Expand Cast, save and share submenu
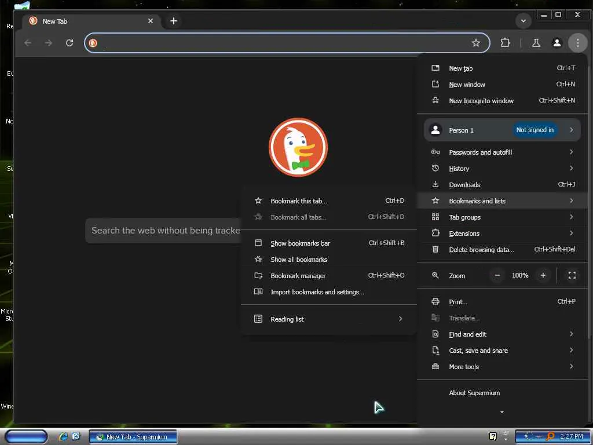The image size is (593, 445). click(503, 351)
